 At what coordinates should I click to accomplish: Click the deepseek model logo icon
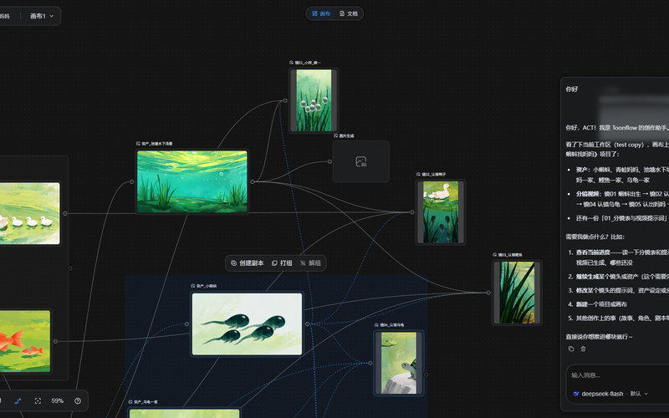coord(576,394)
